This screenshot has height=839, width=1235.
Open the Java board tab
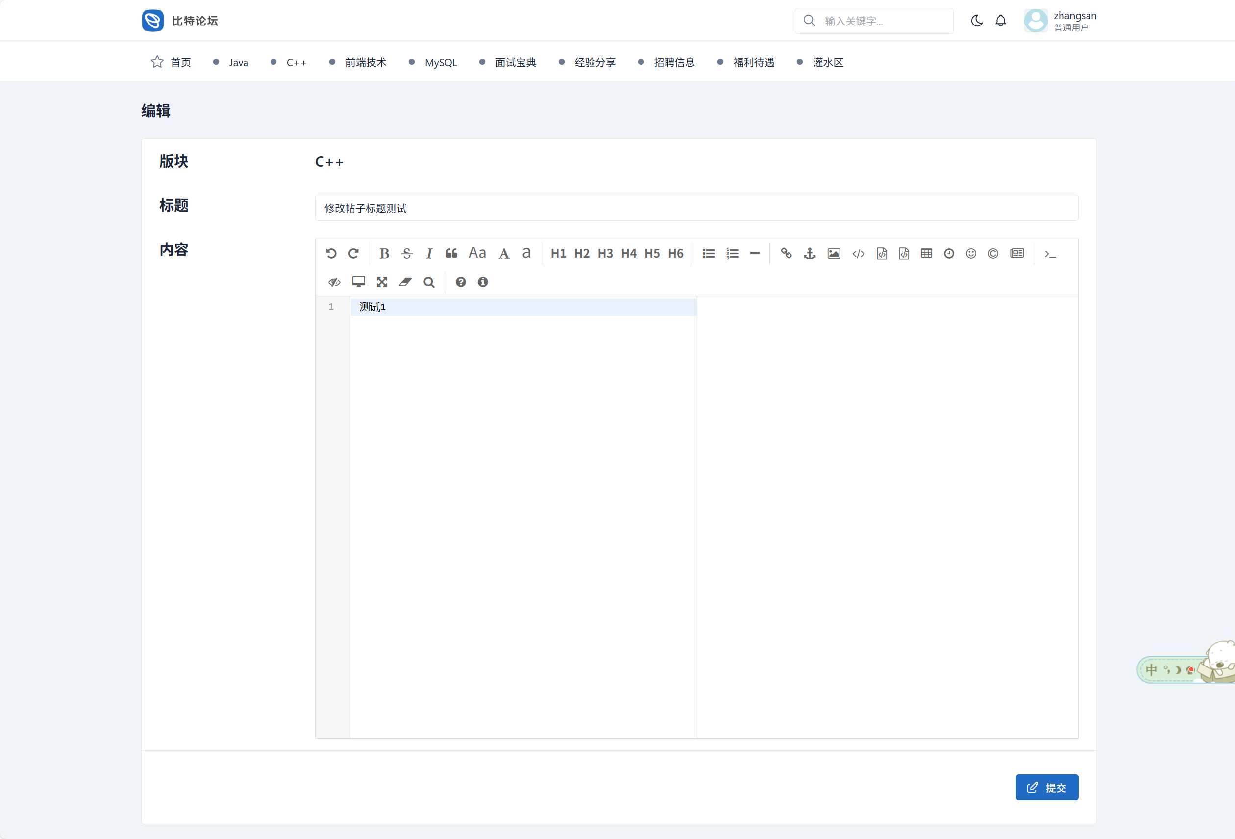coord(238,62)
